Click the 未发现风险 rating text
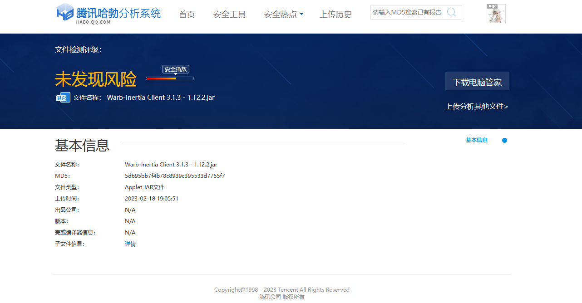 coord(96,80)
